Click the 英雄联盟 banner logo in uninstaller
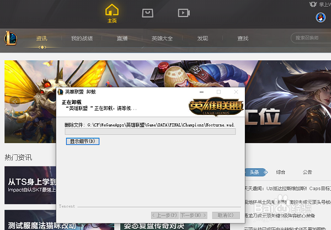The width and height of the screenshot is (331, 230). 216,107
